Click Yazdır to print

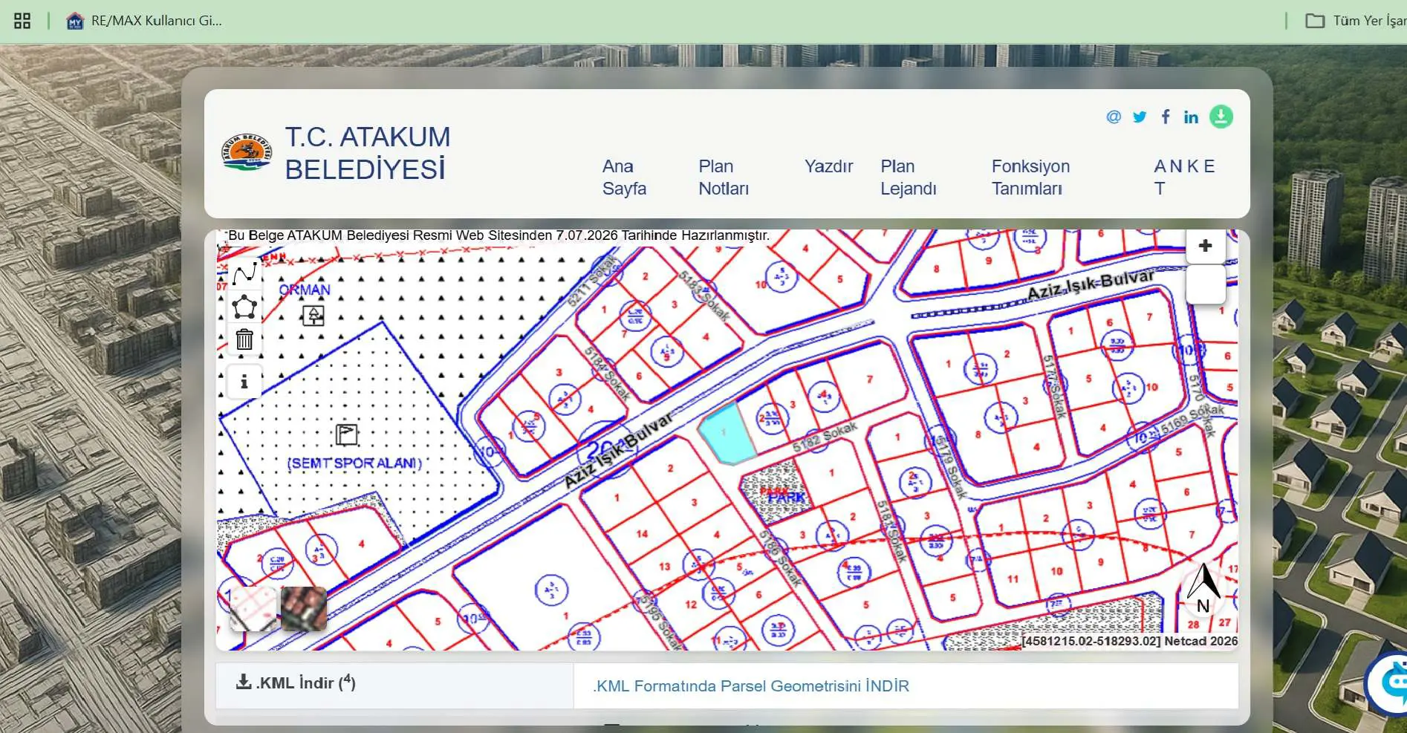point(828,166)
